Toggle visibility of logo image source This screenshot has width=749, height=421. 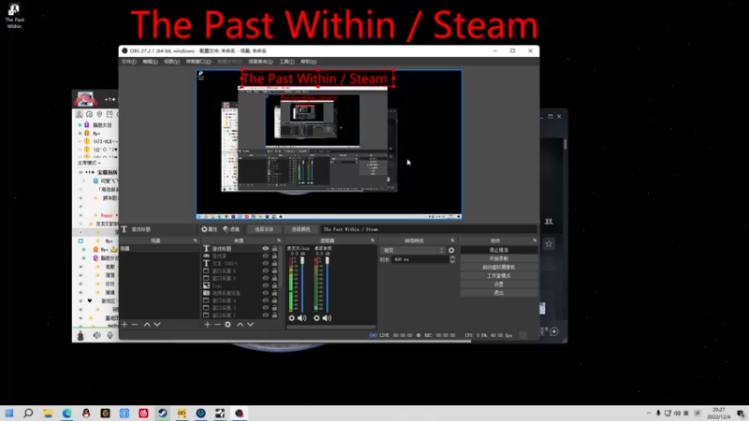[266, 285]
